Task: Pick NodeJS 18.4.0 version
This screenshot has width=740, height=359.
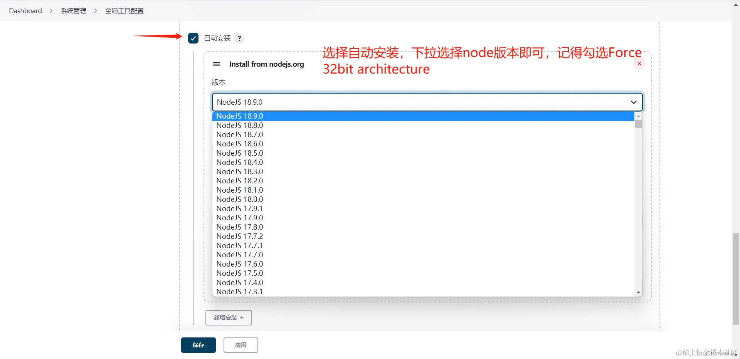Action: coord(423,162)
